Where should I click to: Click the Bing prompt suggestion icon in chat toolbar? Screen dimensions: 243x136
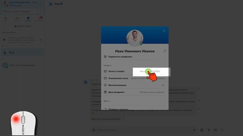coord(194,130)
